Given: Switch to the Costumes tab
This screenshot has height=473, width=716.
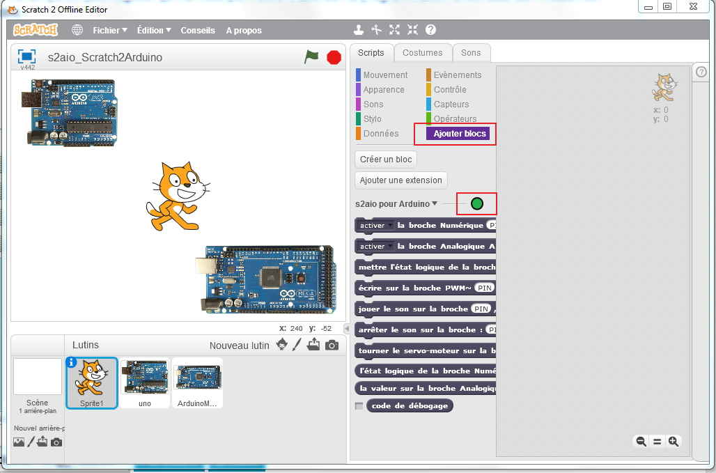Looking at the screenshot, I should click(422, 53).
